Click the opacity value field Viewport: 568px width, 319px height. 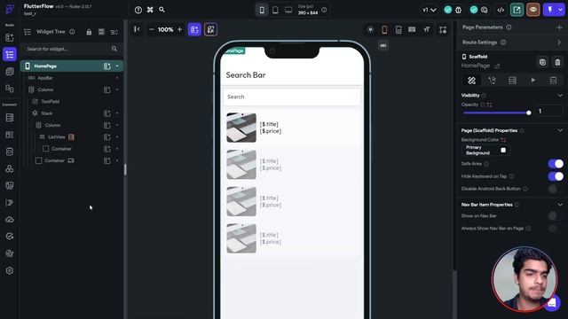548,111
